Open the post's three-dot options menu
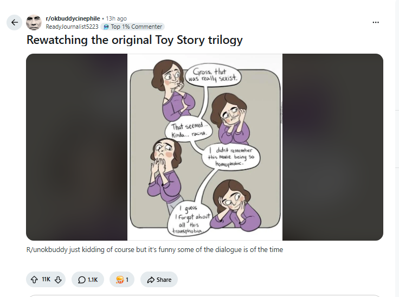Image resolution: width=399 pixels, height=297 pixels. click(x=376, y=22)
